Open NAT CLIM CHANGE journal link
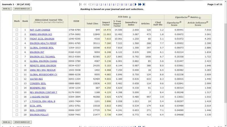The width and height of the screenshot is (227, 127). pyautogui.click(x=40, y=30)
